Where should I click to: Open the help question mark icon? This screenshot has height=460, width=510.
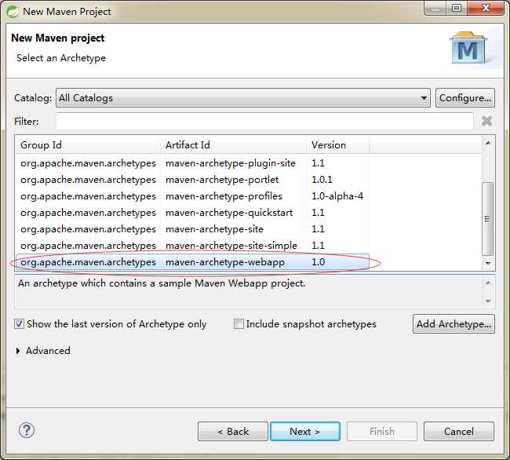[x=27, y=430]
